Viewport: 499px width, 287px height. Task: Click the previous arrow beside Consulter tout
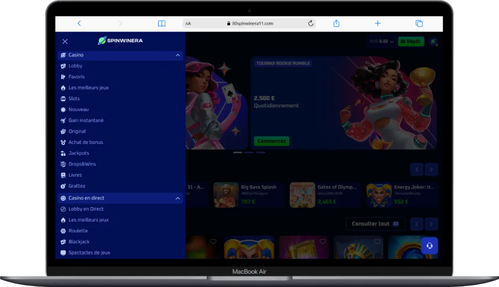click(x=417, y=224)
